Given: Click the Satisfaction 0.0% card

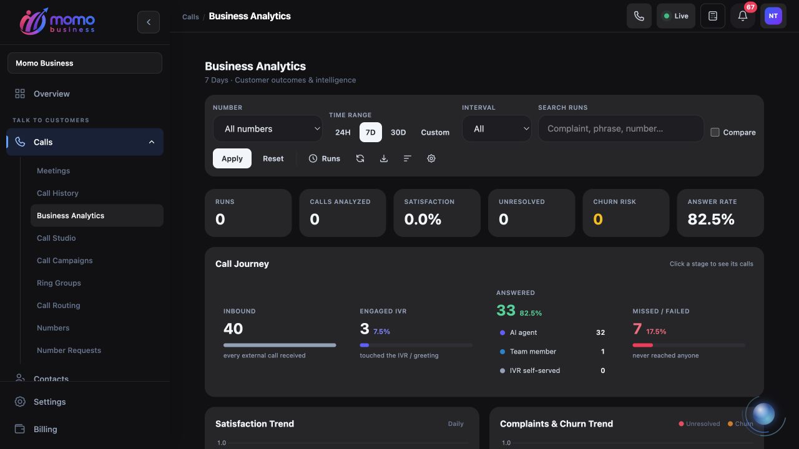Looking at the screenshot, I should tap(437, 213).
